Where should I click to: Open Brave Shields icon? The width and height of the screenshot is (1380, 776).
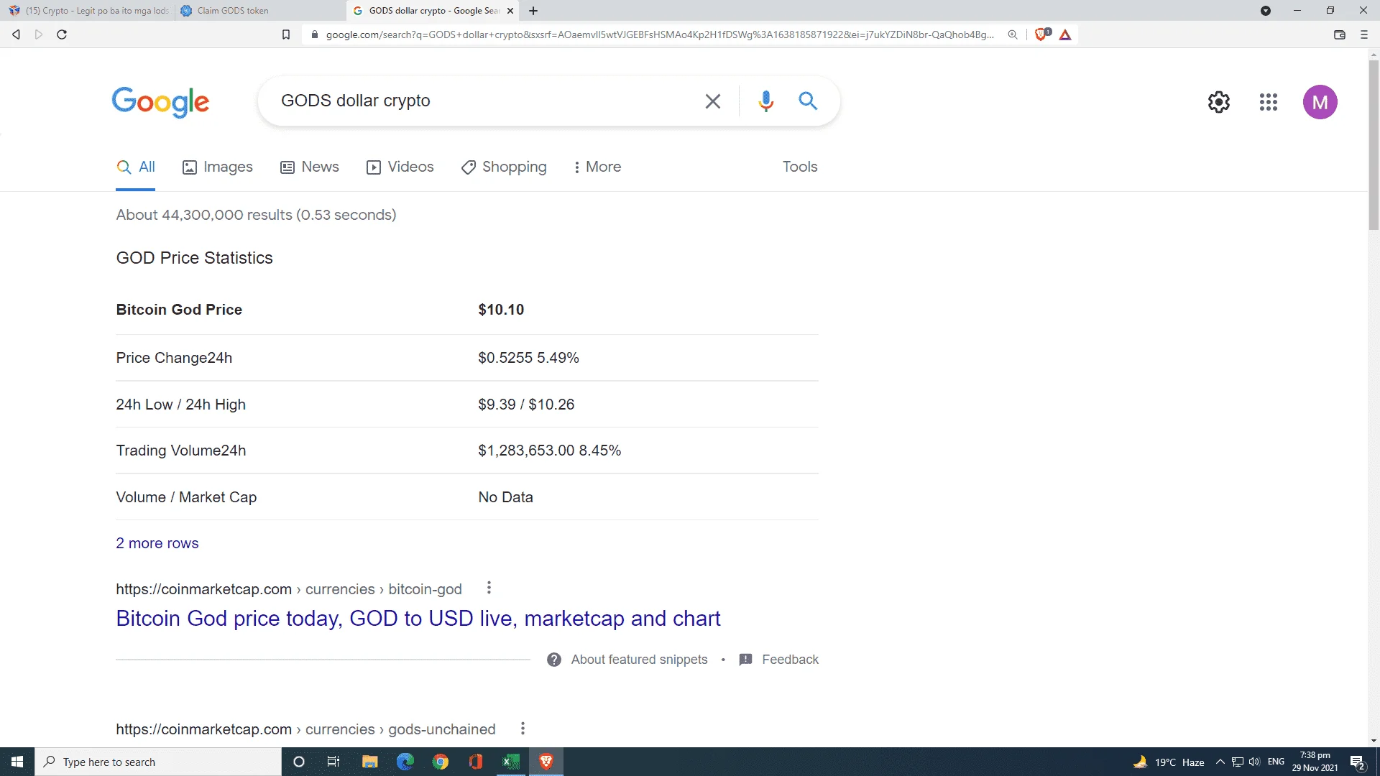click(x=1041, y=34)
